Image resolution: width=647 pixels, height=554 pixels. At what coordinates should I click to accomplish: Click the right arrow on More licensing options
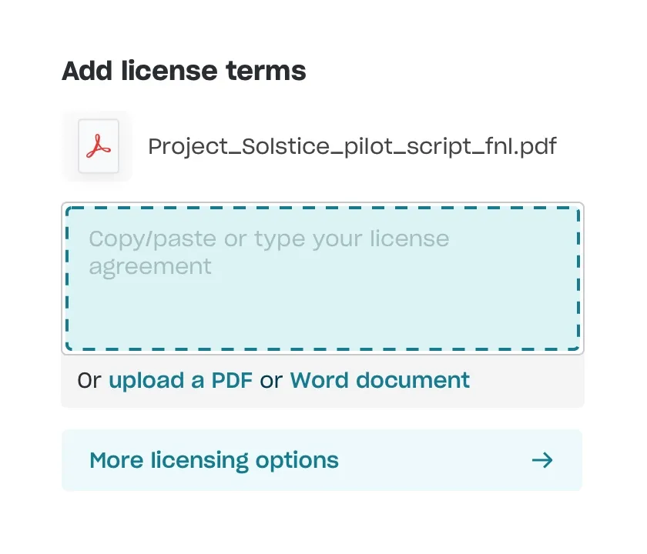pyautogui.click(x=542, y=460)
